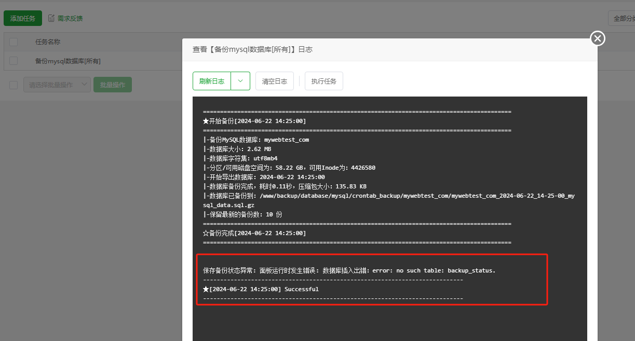
Task: Open the 全部分类 dropdown
Action: click(622, 18)
